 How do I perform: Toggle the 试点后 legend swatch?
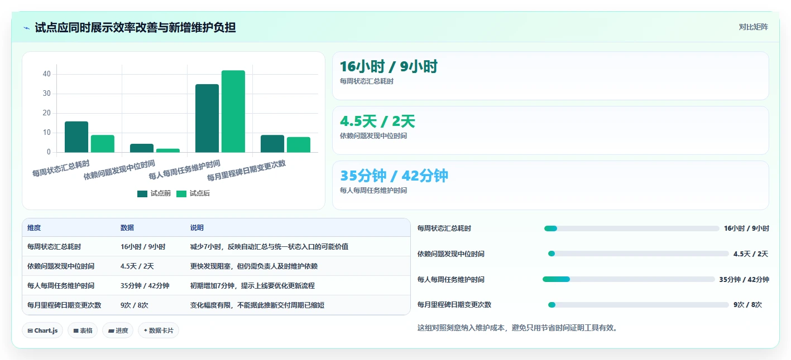point(181,193)
